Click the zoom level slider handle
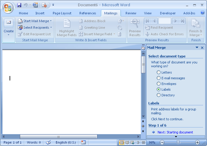This screenshot has height=146, width=207. point(178,142)
